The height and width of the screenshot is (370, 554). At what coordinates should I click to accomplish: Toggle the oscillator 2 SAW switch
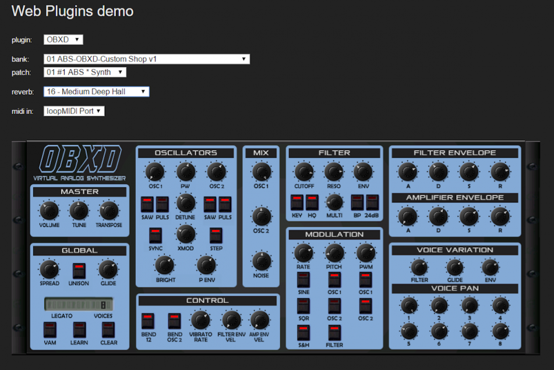coord(210,204)
